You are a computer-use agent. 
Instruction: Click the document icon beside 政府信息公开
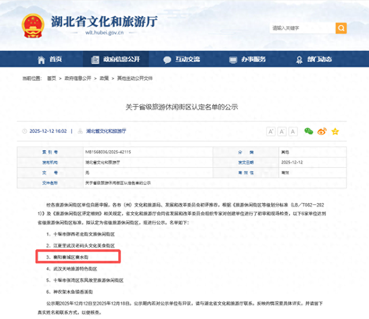(x=95, y=60)
